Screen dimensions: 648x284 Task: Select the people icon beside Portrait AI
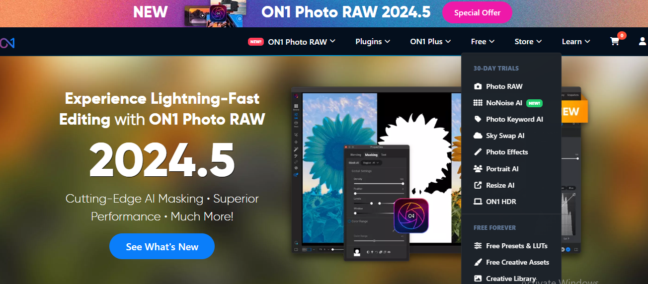pyautogui.click(x=478, y=169)
